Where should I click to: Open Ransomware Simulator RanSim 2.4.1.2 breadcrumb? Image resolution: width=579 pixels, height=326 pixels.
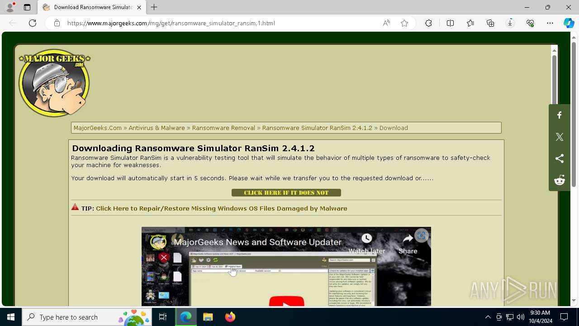click(317, 128)
